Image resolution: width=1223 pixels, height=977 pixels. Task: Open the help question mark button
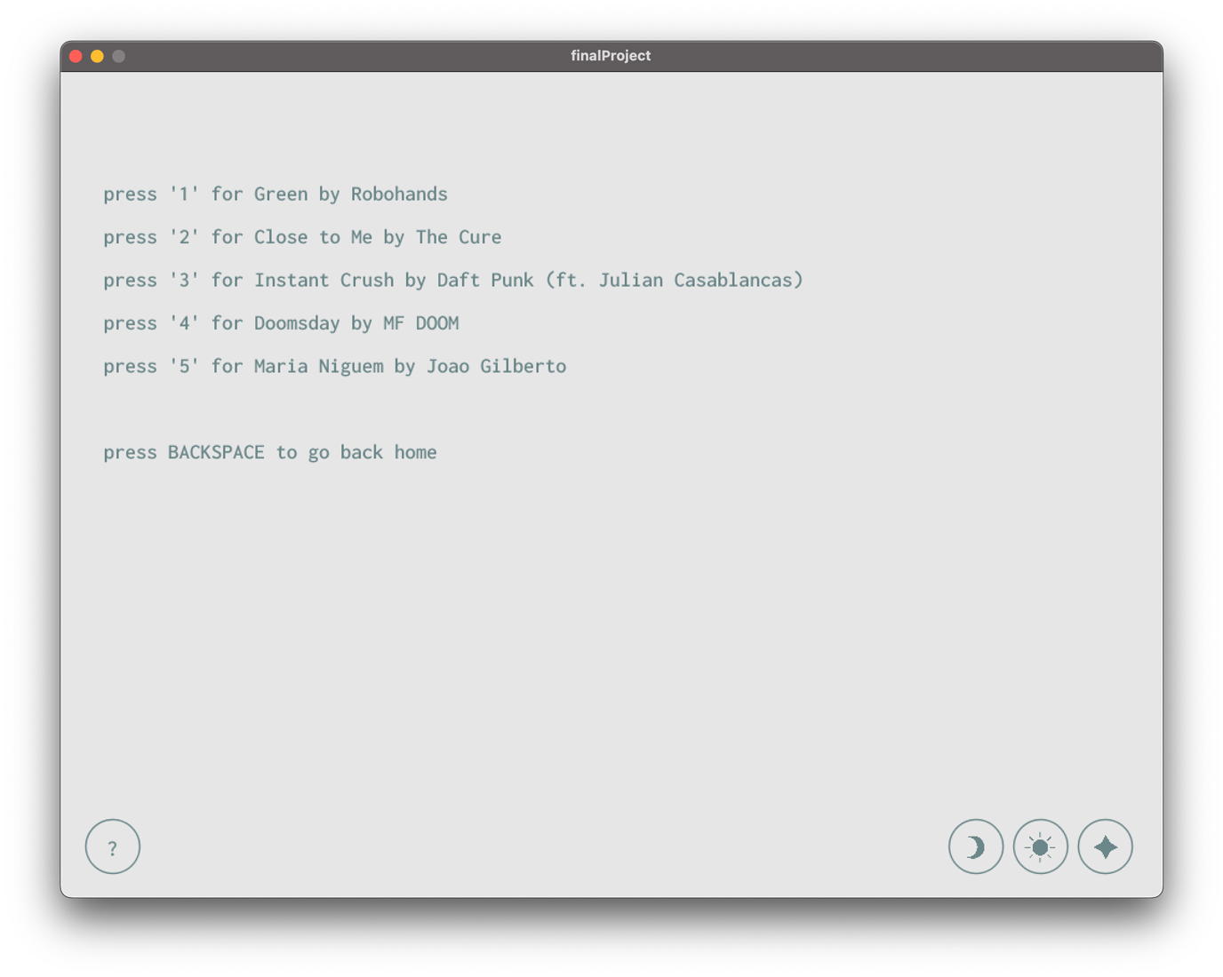click(113, 846)
